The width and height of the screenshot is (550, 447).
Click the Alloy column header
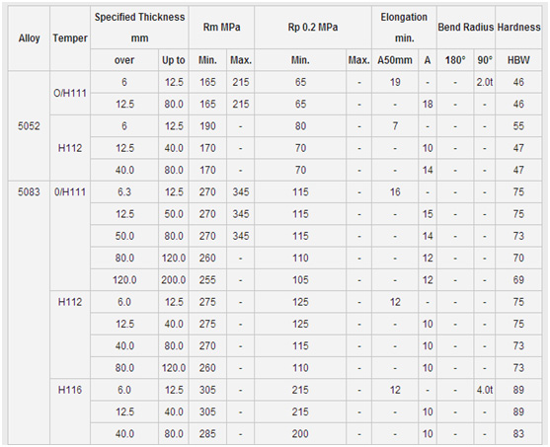[29, 37]
